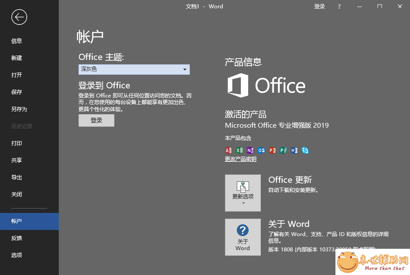Viewport: 410px width, 275px height.
Task: Click the 产品信息 heading
Action: (243, 62)
